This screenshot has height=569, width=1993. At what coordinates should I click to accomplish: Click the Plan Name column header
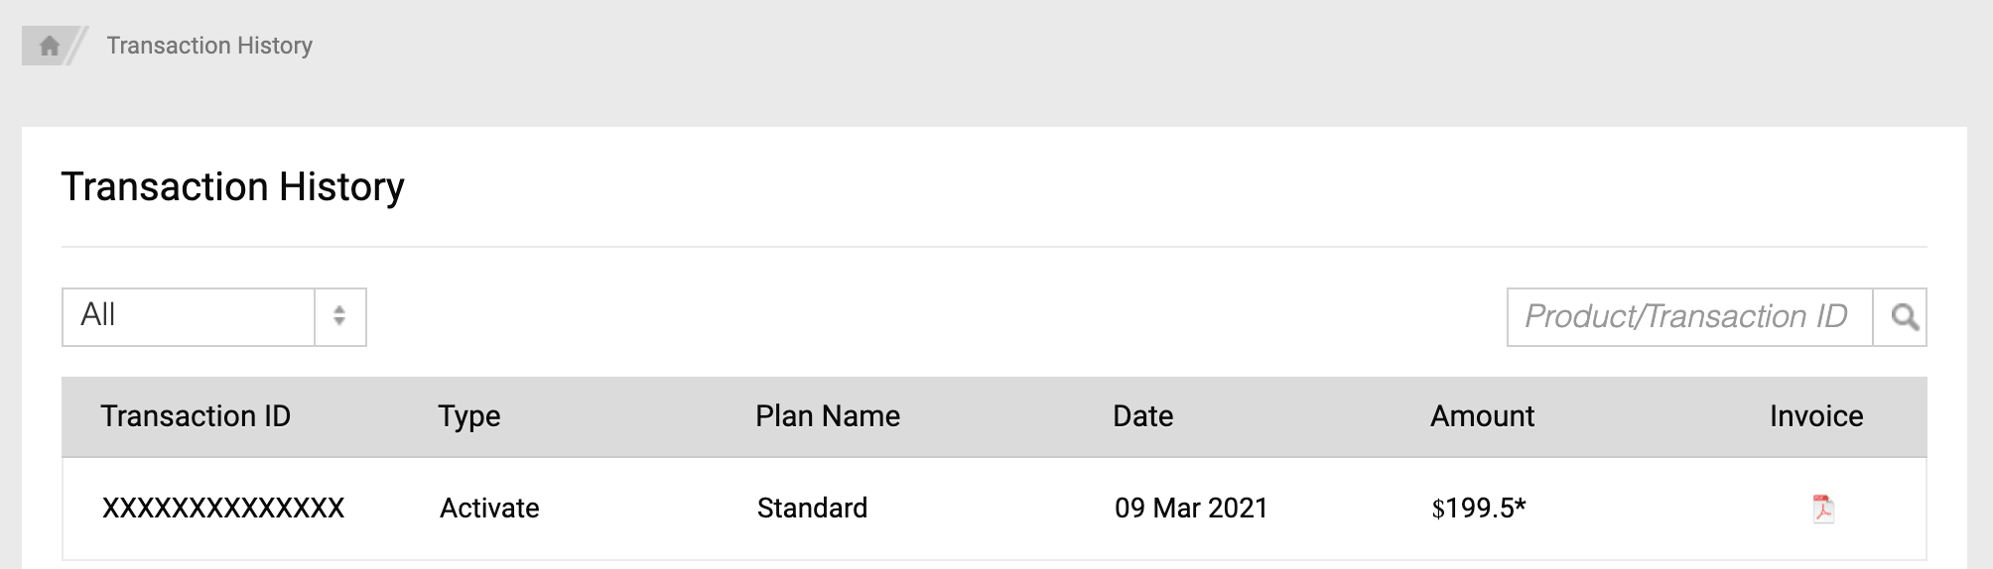pyautogui.click(x=827, y=416)
